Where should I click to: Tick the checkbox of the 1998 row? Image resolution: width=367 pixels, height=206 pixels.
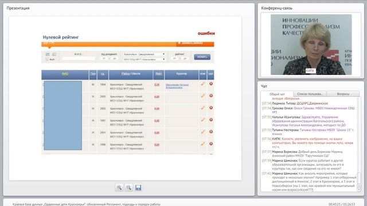(44, 145)
